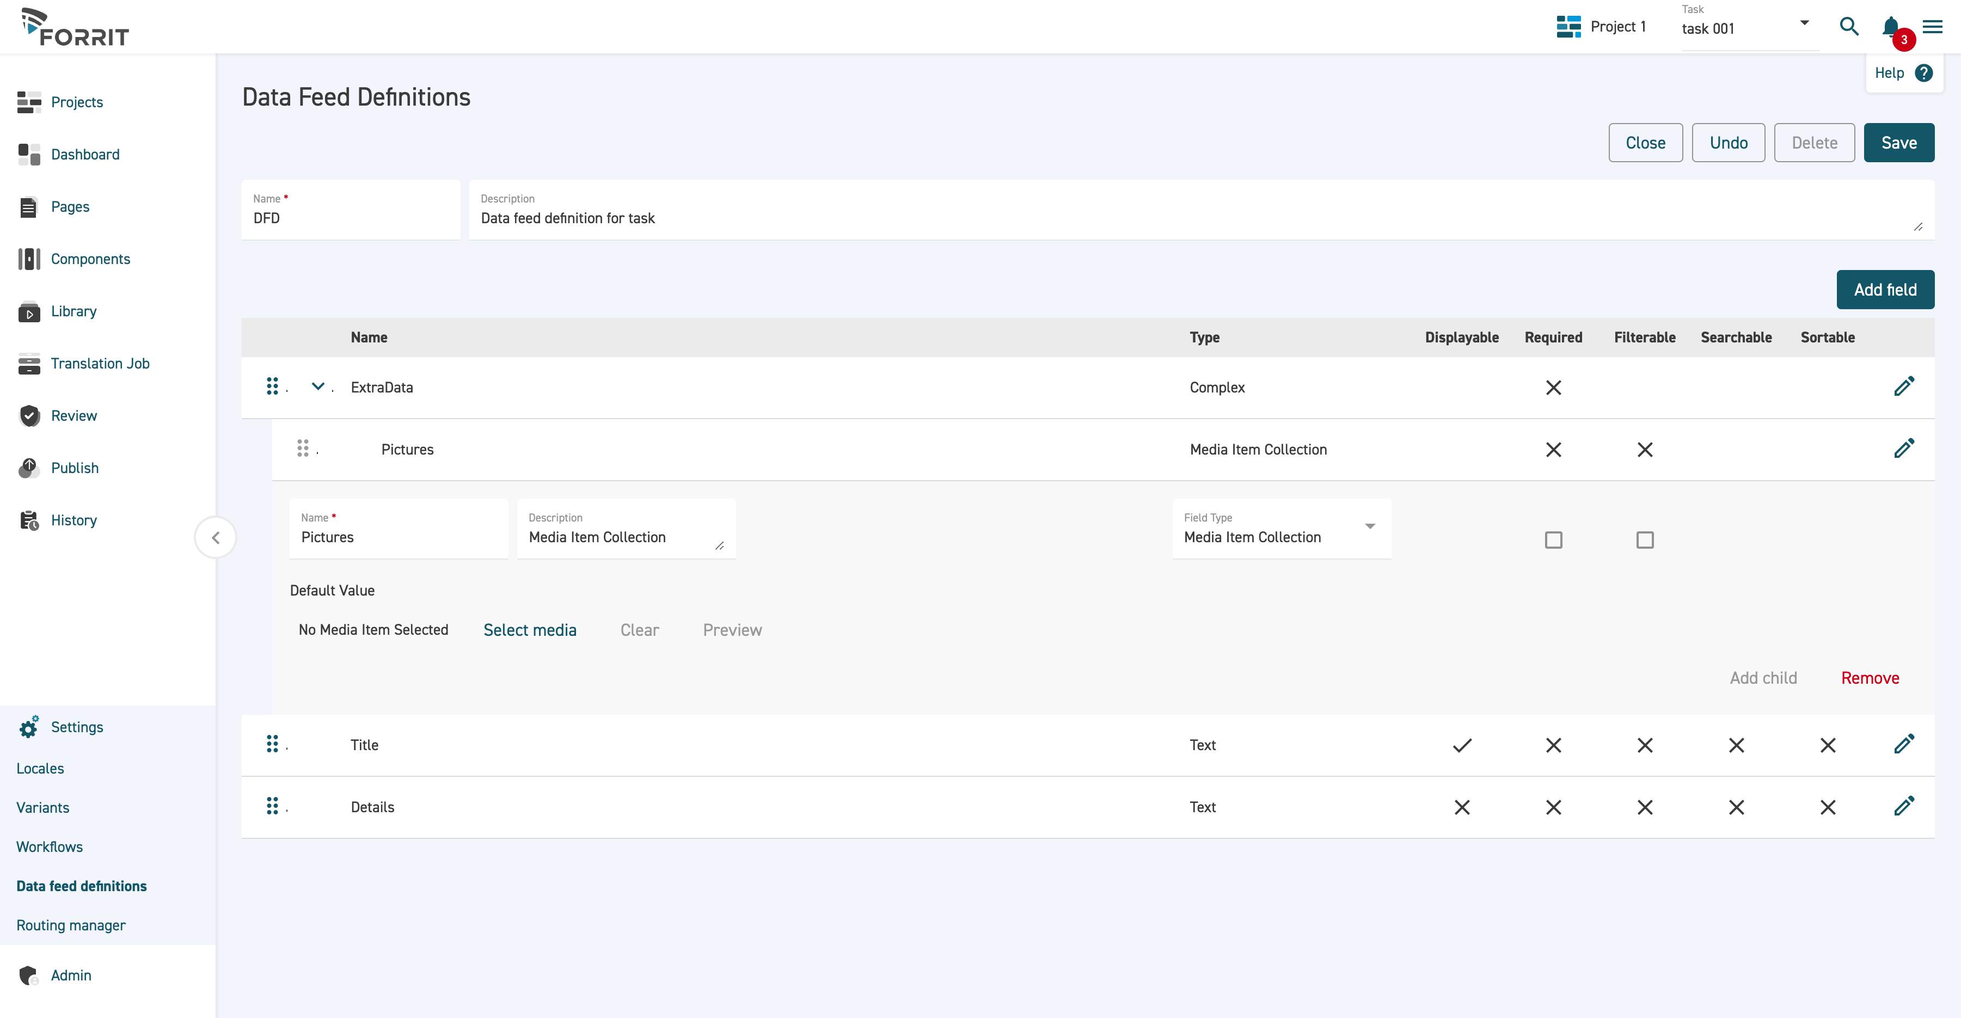Click the search magnifier icon
This screenshot has width=1961, height=1018.
point(1848,27)
